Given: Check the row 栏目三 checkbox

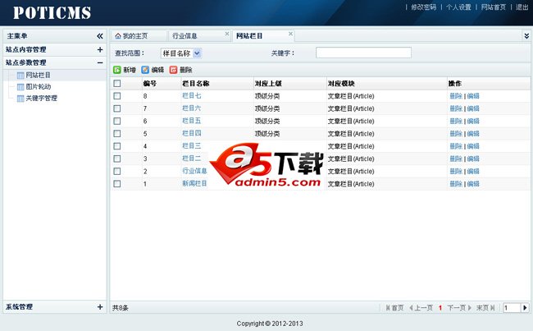Looking at the screenshot, I should (x=117, y=146).
